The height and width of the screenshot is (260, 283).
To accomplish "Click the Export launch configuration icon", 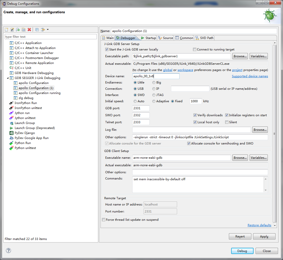I will [18, 29].
